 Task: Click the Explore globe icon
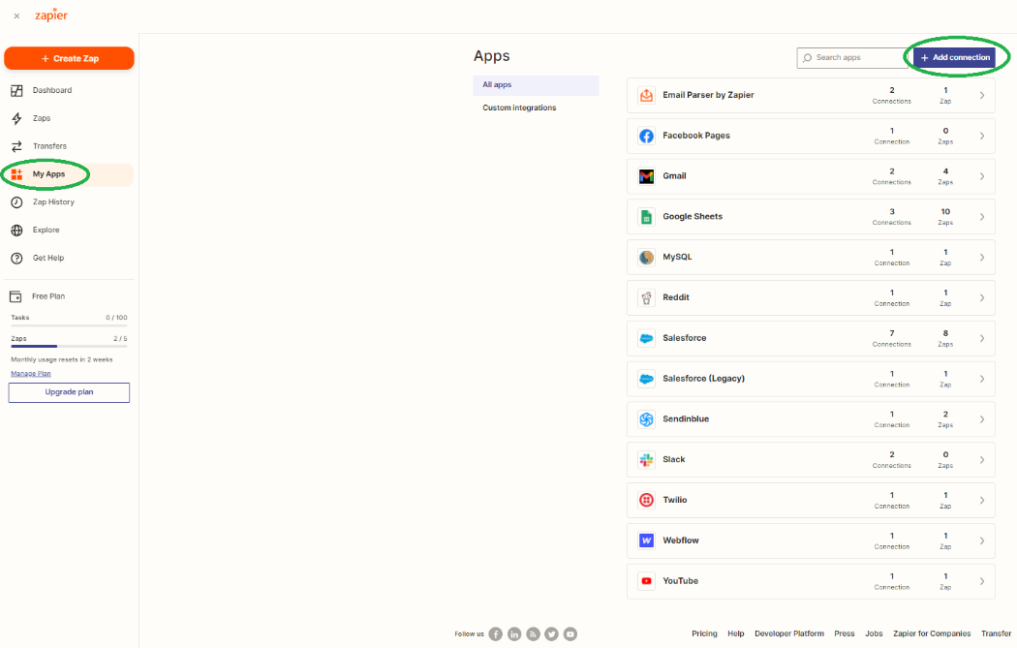(16, 231)
